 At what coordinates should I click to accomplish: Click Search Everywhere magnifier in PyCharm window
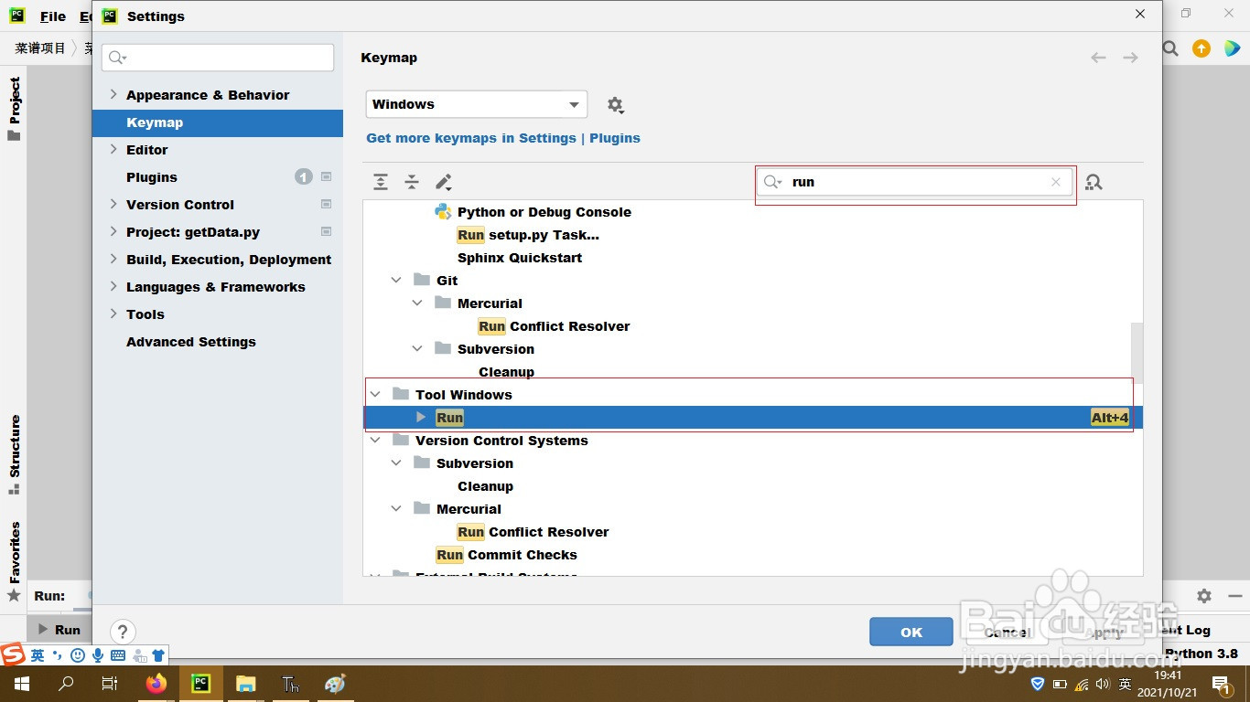point(1170,48)
